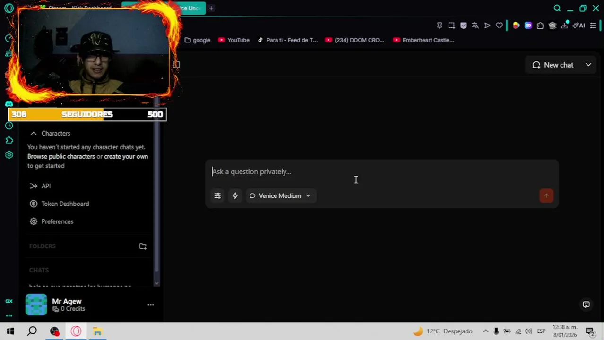
Task: Click the Ask a question privately field
Action: point(381,172)
